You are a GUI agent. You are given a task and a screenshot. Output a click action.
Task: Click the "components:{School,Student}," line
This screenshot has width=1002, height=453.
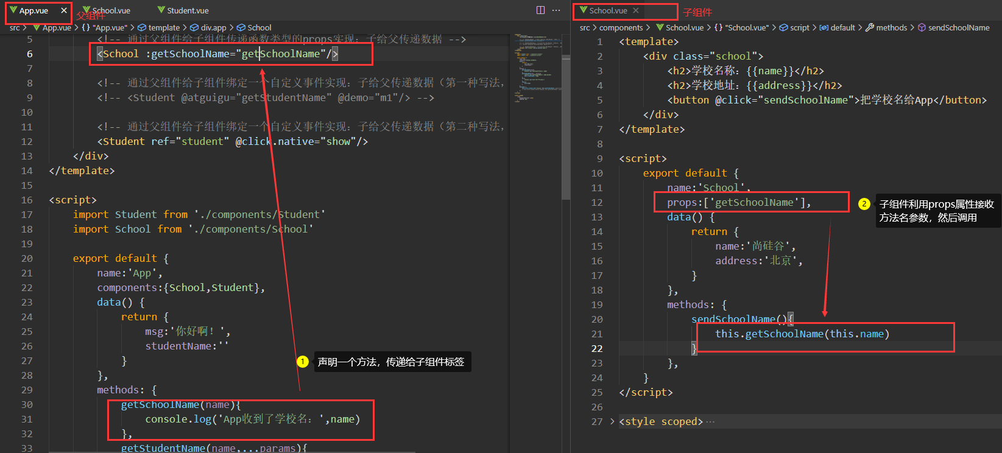pos(181,287)
